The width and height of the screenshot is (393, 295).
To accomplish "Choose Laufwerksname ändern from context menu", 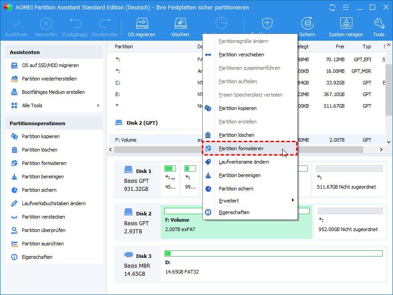I will 250,162.
